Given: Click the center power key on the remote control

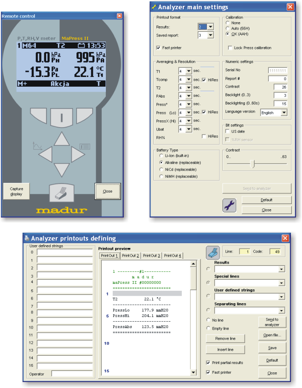Looking at the screenshot, I should click(62, 118).
